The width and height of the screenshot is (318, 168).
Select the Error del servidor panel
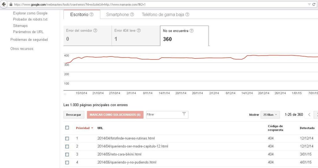tap(88, 36)
